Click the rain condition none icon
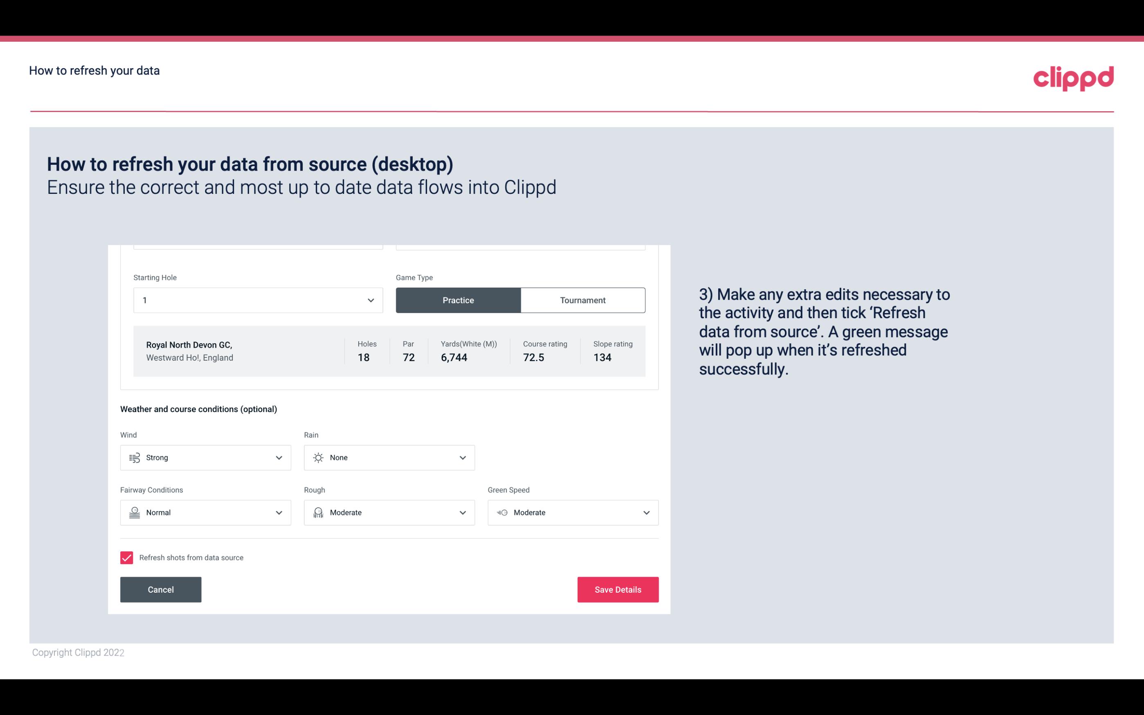 point(319,457)
